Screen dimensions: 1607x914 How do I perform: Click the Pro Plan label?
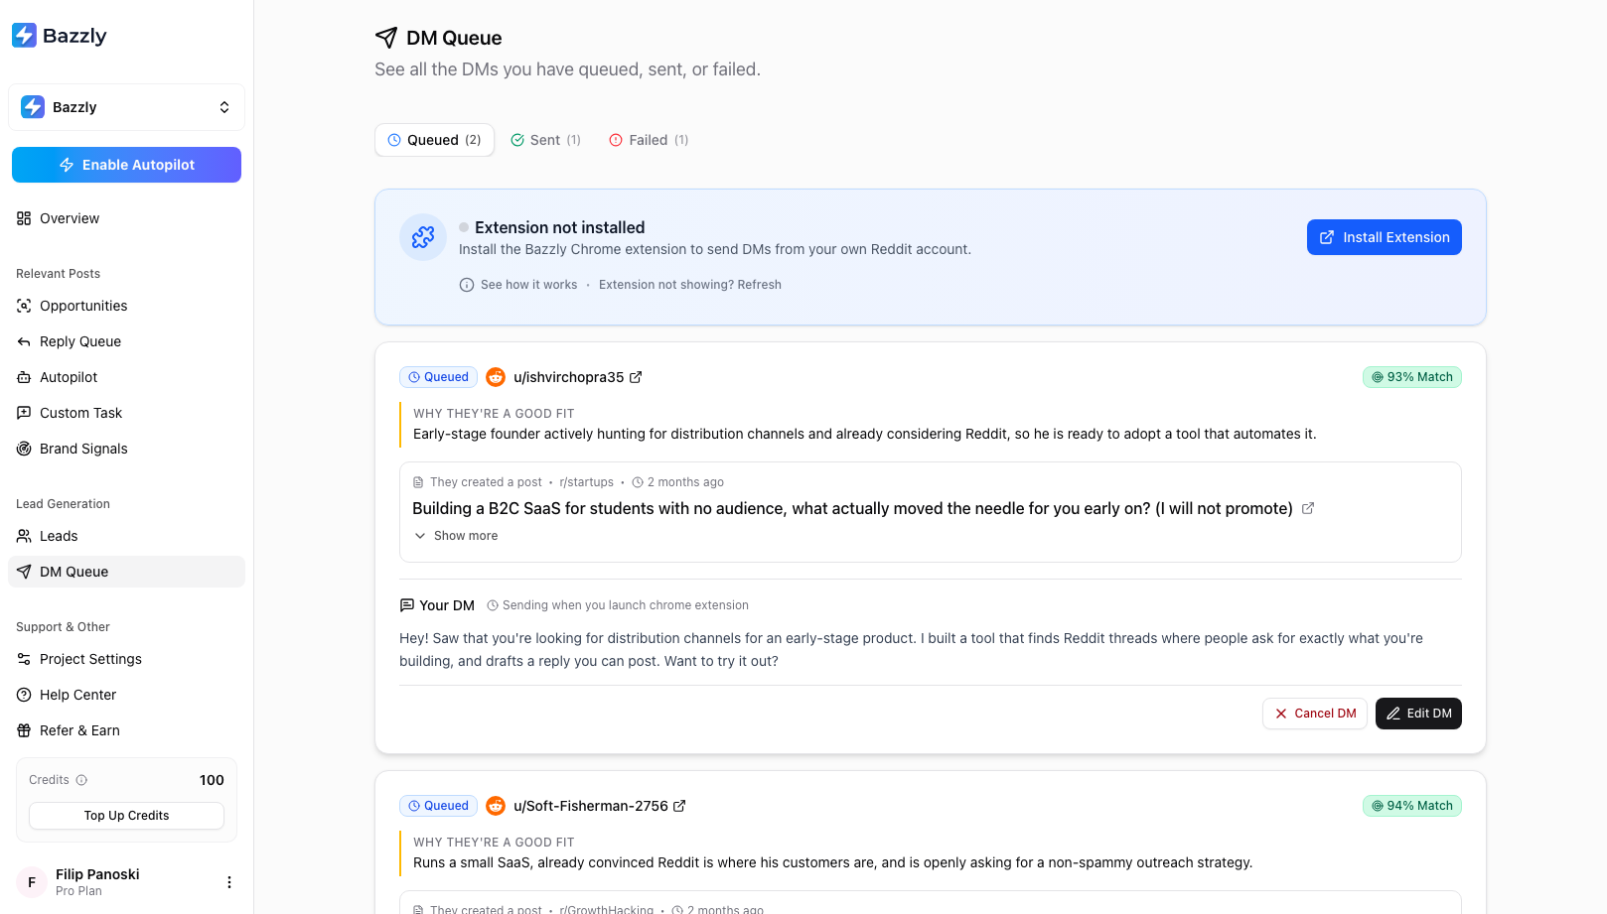coord(78,891)
